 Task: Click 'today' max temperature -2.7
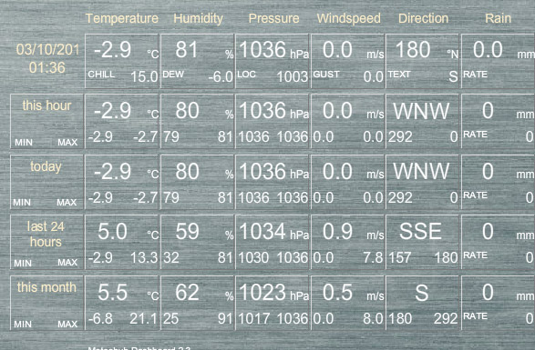pos(145,197)
